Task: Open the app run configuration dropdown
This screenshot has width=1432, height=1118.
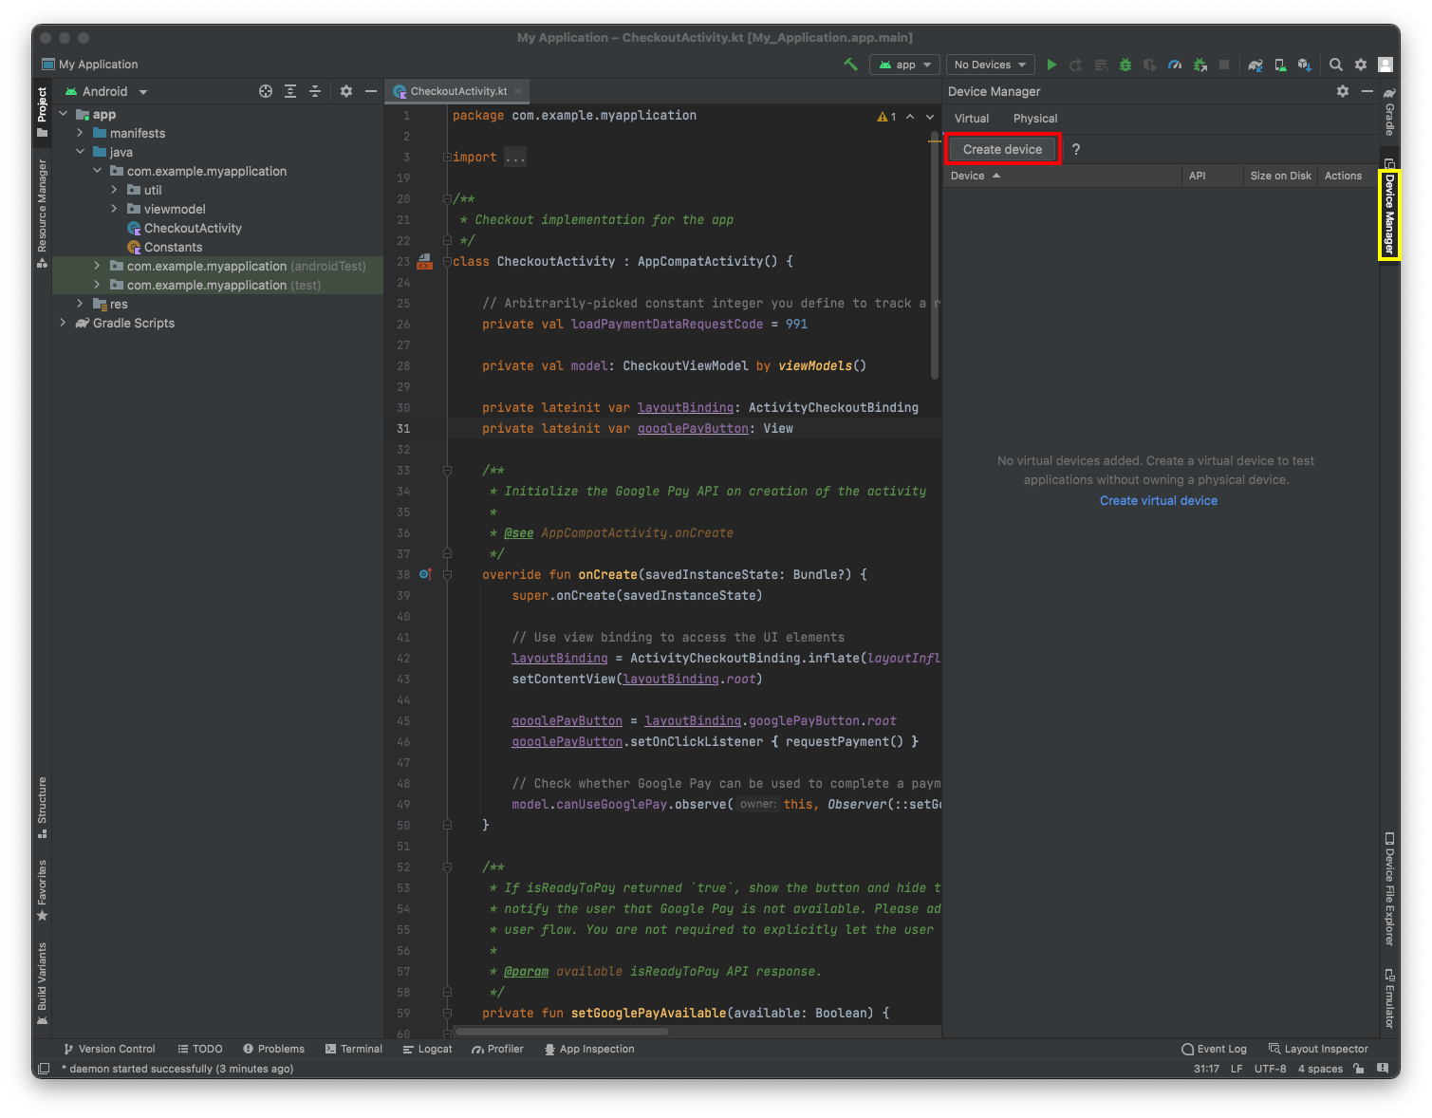Action: point(904,65)
